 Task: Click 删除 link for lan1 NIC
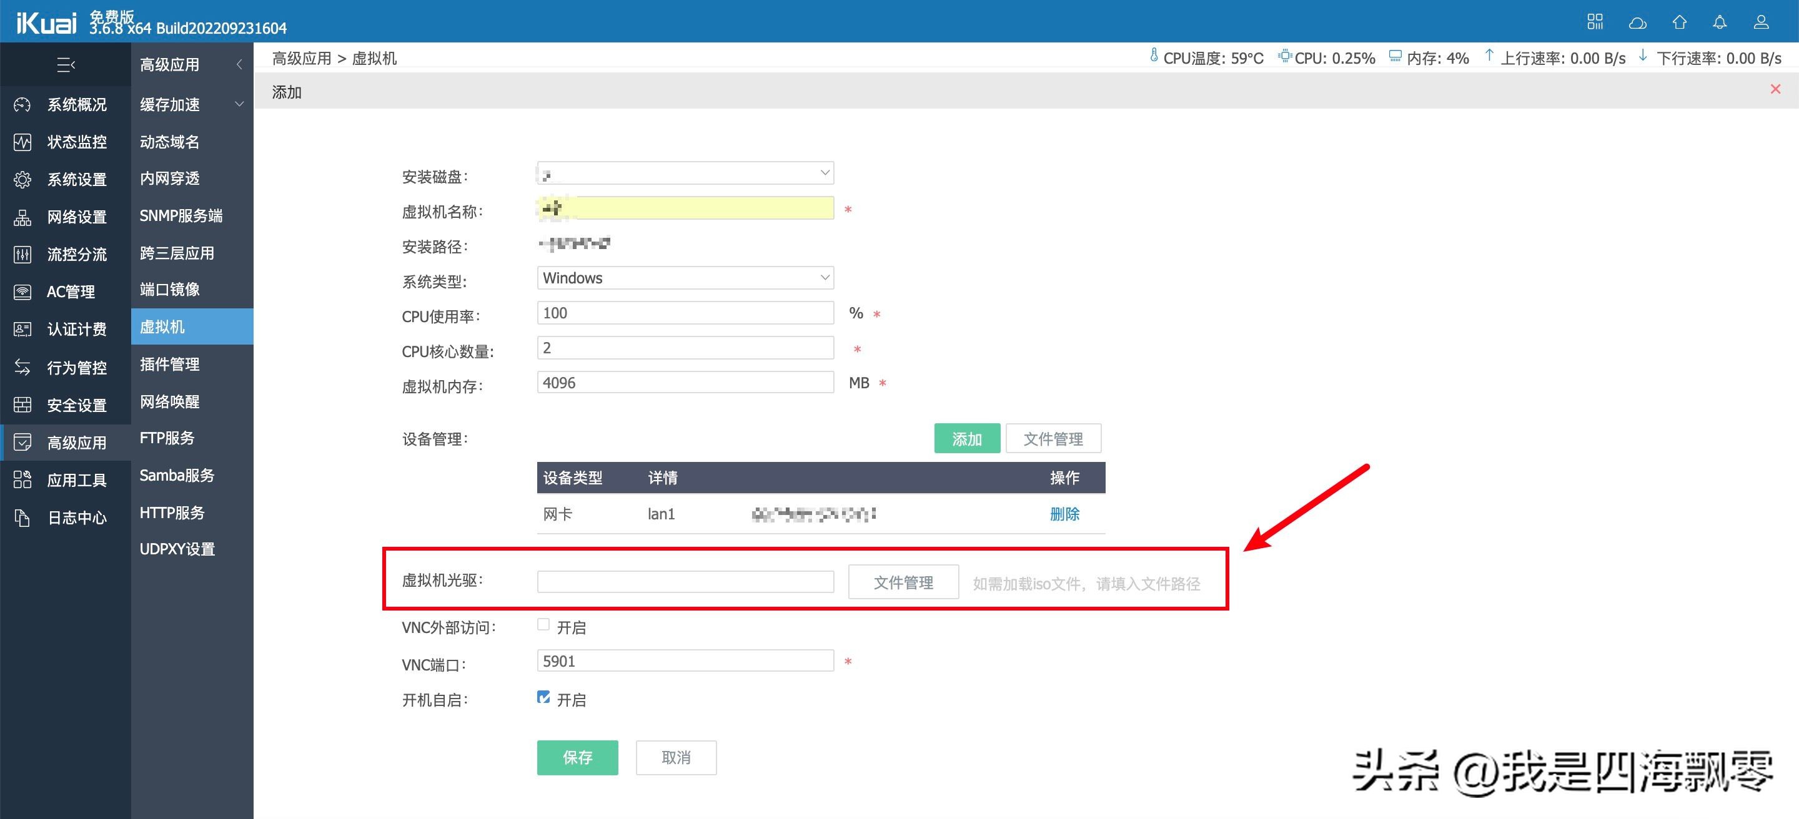1064,514
